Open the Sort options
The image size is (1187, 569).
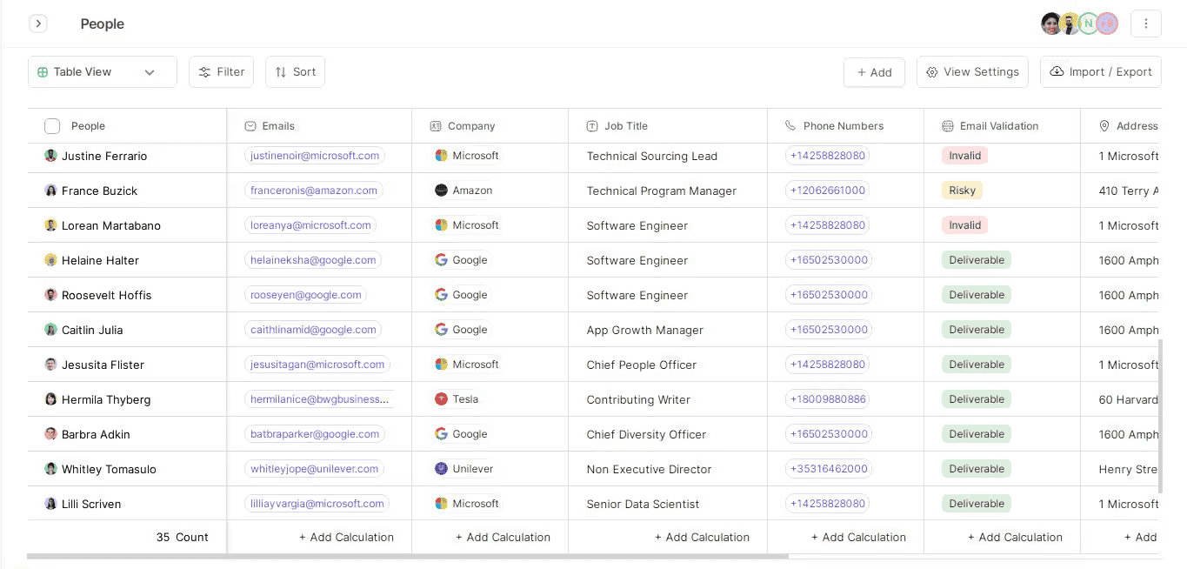point(295,71)
